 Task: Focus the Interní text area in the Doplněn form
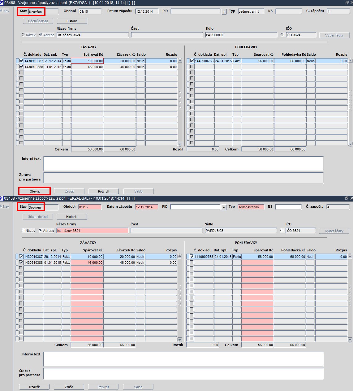(183, 359)
